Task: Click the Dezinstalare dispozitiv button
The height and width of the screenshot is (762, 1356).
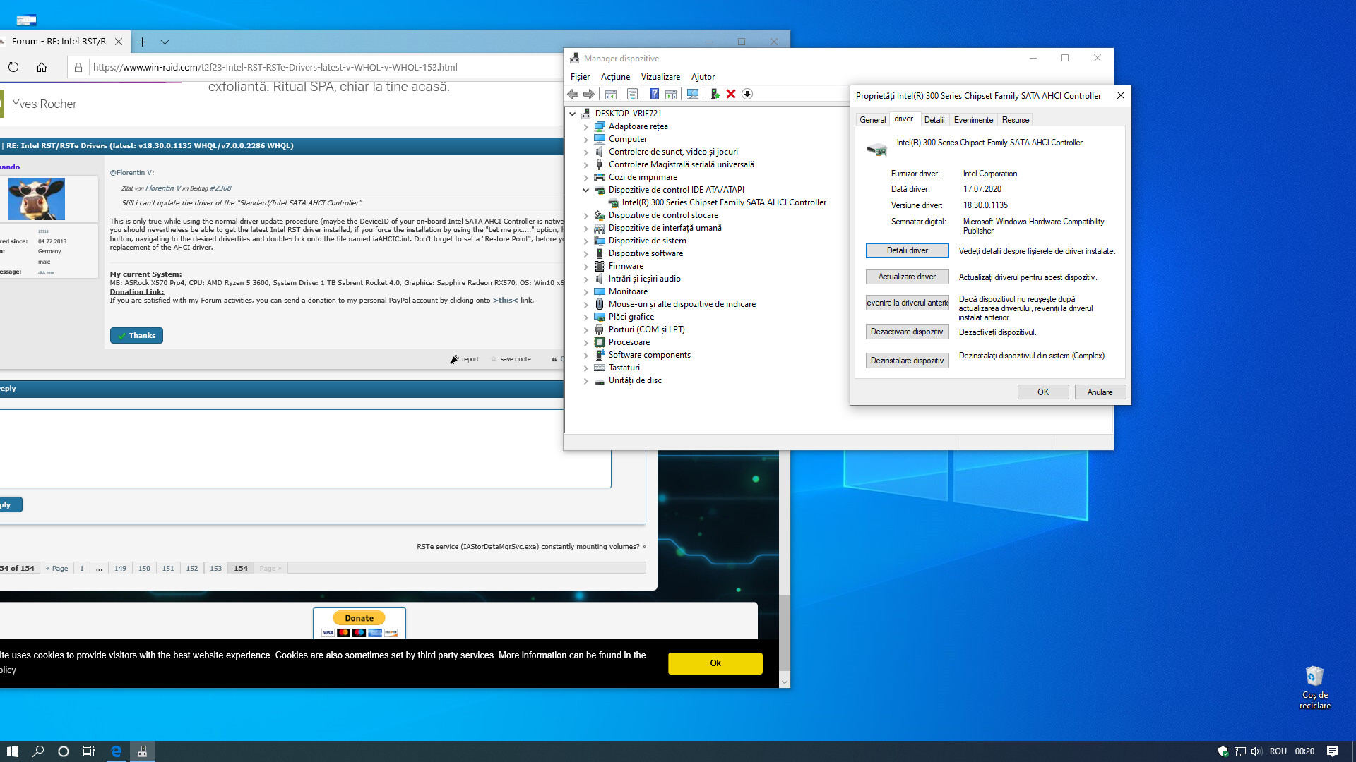Action: (908, 361)
